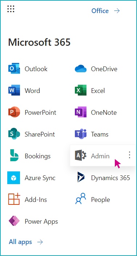This screenshot has height=256, width=137.
Task: Select the Outlook label text
Action: tap(36, 69)
